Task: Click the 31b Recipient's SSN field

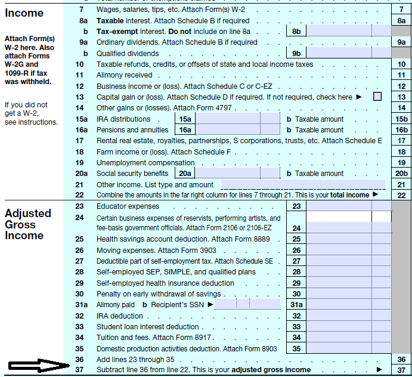Action: tap(247, 304)
